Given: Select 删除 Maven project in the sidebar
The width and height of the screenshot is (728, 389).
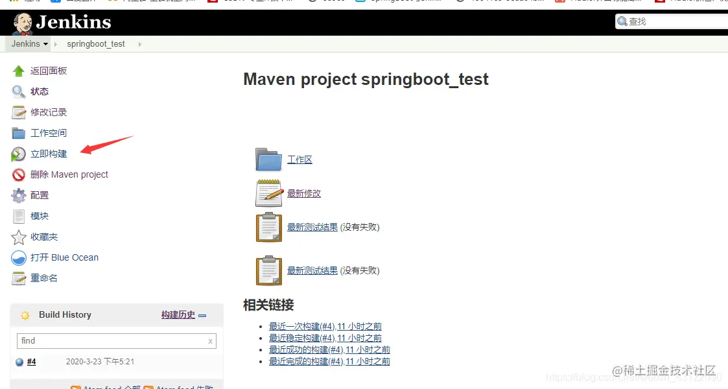Looking at the screenshot, I should point(69,174).
